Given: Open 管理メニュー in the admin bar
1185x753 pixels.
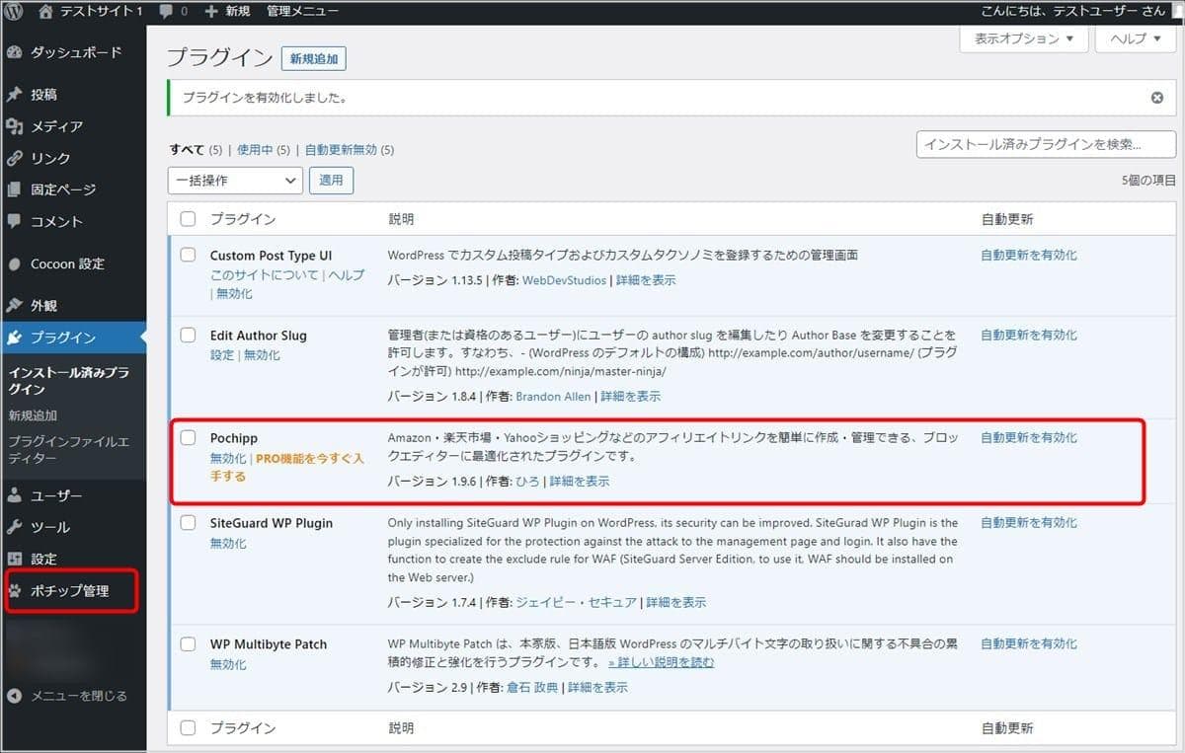Looking at the screenshot, I should coord(302,12).
